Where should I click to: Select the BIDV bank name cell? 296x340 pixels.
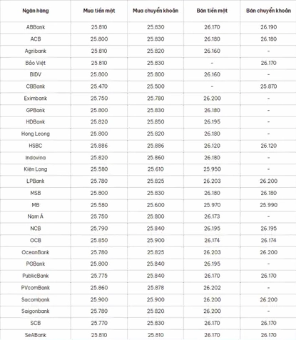pyautogui.click(x=36, y=74)
